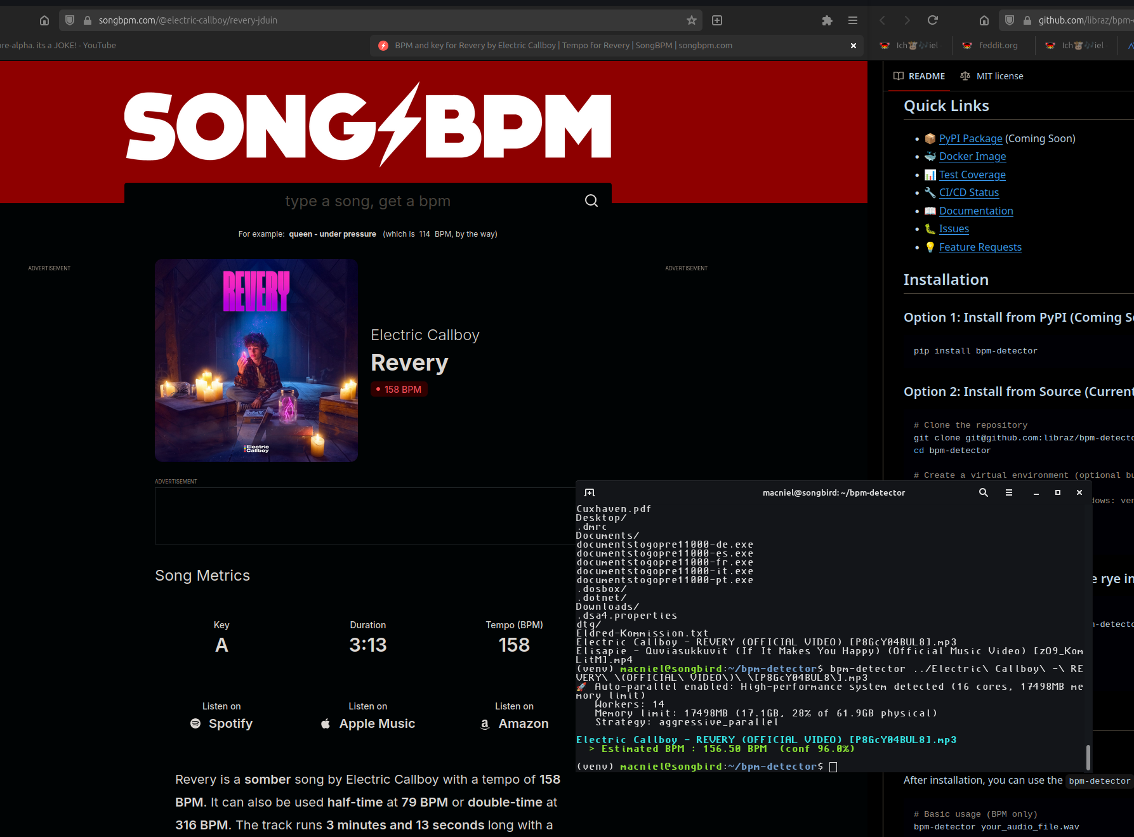1134x837 pixels.
Task: Maximize the terminal window
Action: pyautogui.click(x=1058, y=492)
